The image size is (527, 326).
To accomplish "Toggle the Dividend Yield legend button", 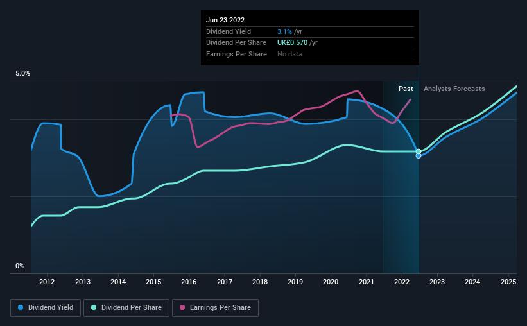I will pyautogui.click(x=46, y=308).
